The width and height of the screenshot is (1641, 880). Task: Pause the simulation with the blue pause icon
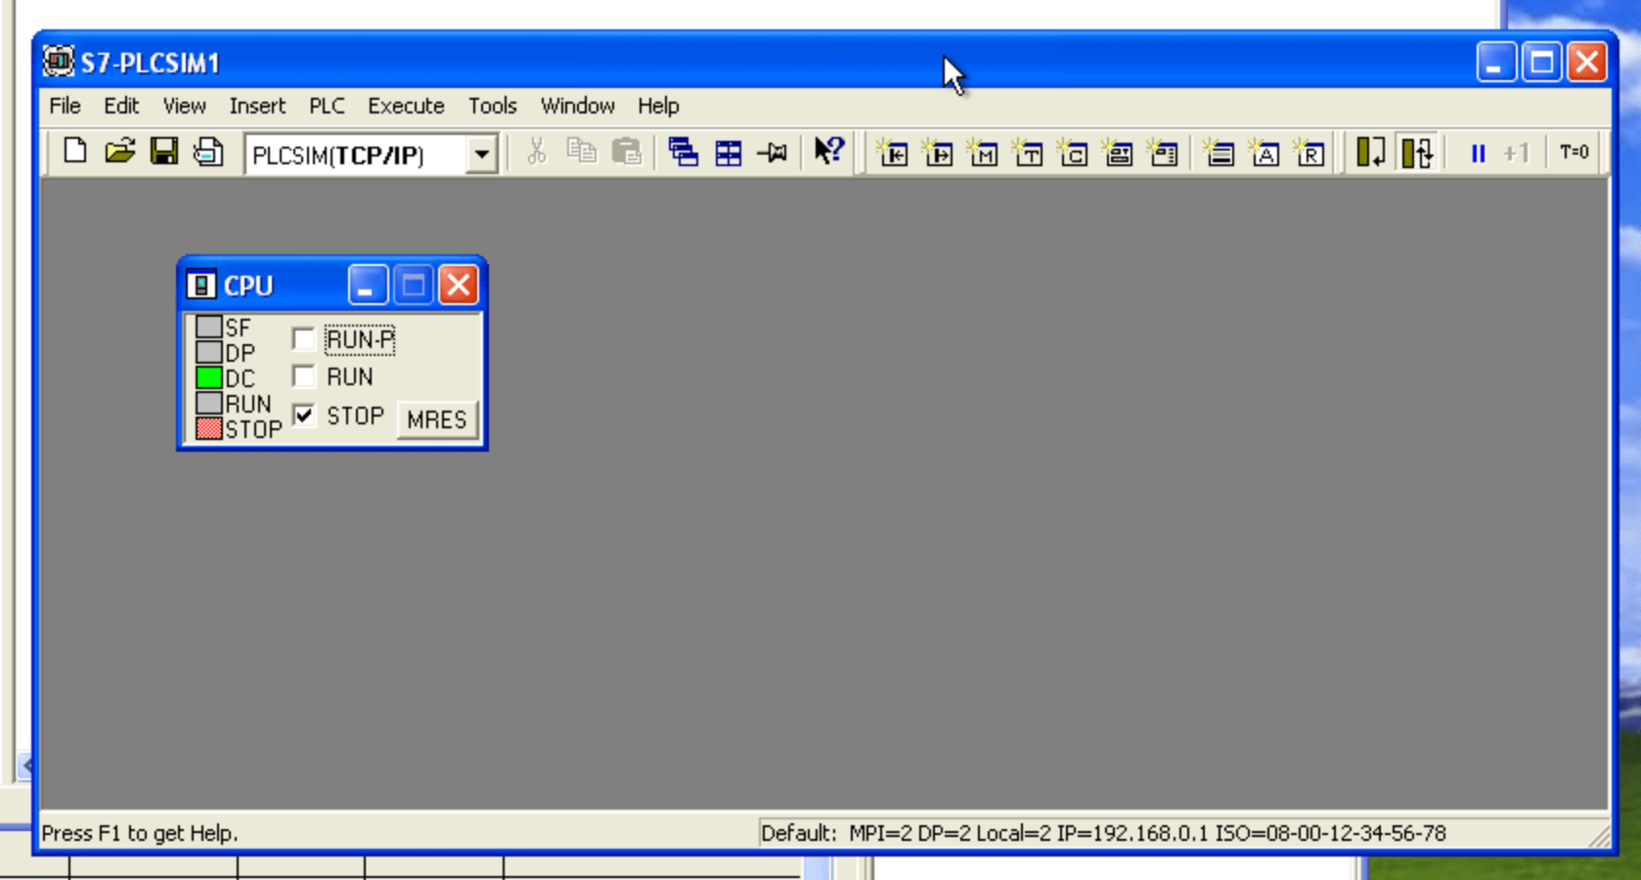1478,154
